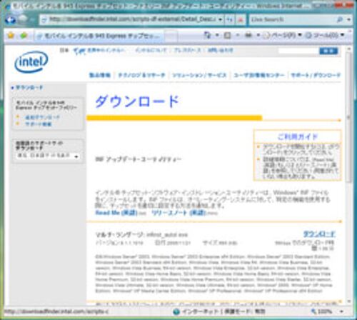The image size is (357, 320).
Task: Click the お問い合わせ header link
Action: [221, 51]
